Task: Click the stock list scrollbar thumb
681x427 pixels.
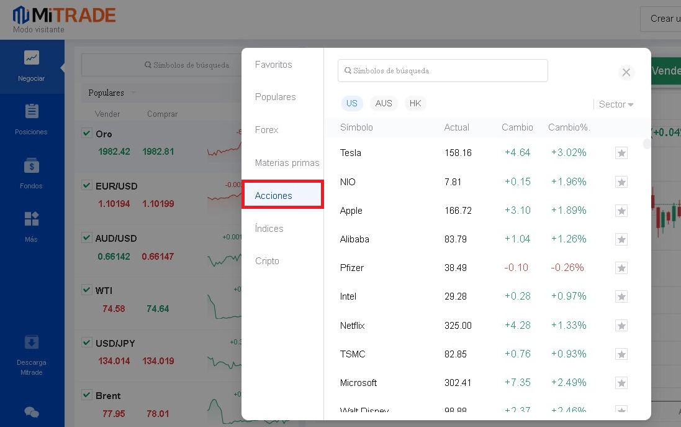Action: (647, 144)
